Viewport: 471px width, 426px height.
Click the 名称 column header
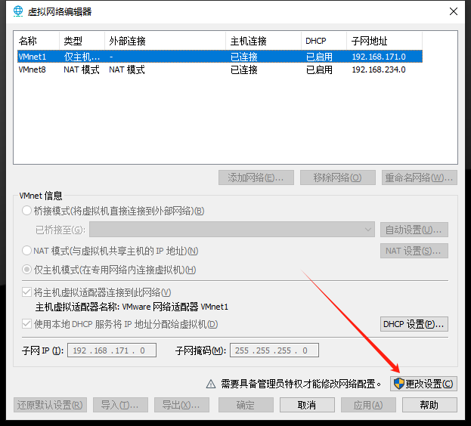point(36,41)
